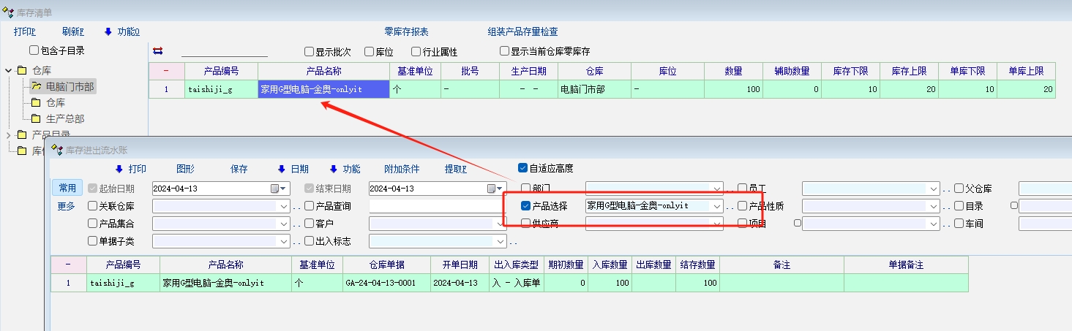1072x331 pixels.
Task: Click the 零库存报表 link
Action: click(406, 31)
